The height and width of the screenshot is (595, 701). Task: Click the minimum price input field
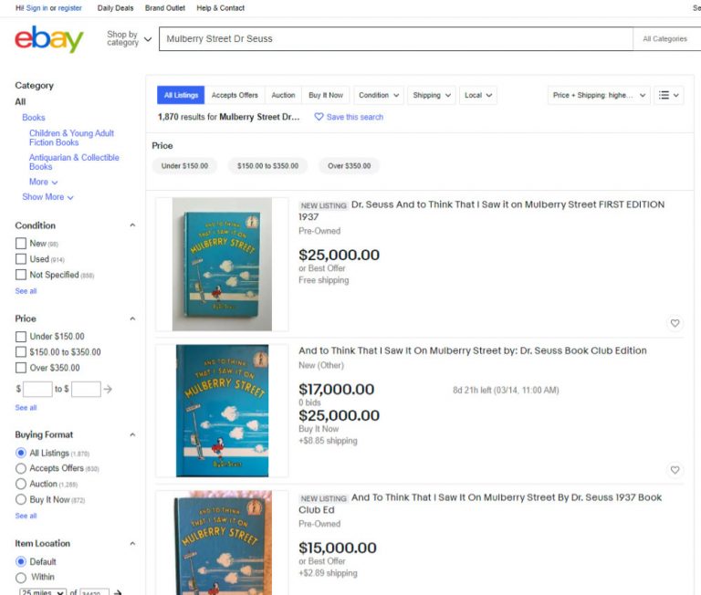pyautogui.click(x=37, y=389)
